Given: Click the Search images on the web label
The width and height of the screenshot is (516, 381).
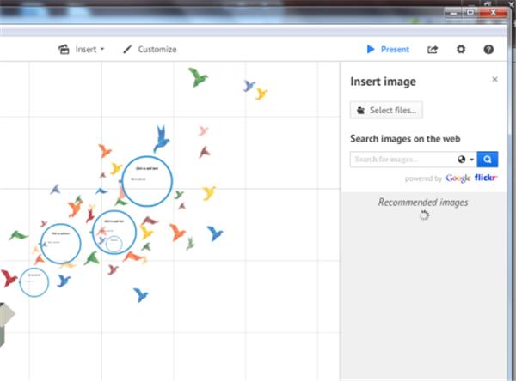Looking at the screenshot, I should 405,139.
